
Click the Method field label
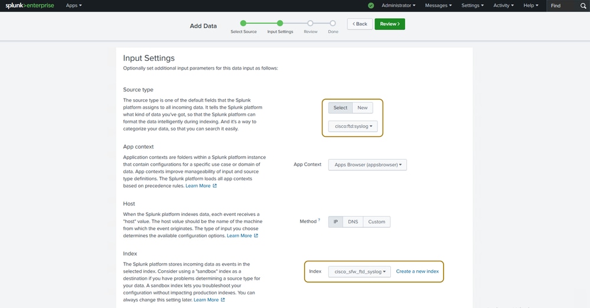coord(308,222)
